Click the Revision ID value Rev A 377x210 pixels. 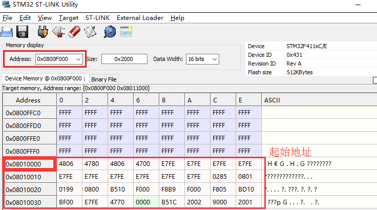click(x=294, y=64)
